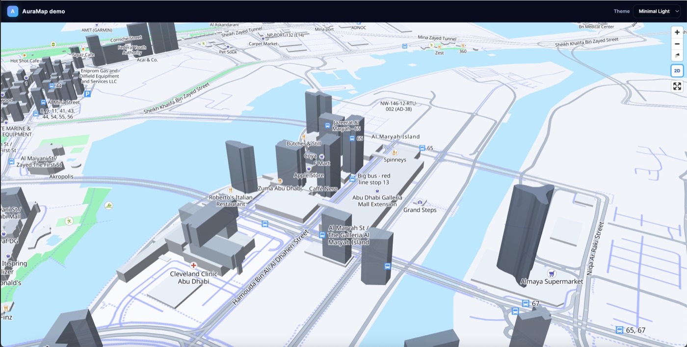Click the Acai & Co. label
687x347 pixels.
point(147,60)
